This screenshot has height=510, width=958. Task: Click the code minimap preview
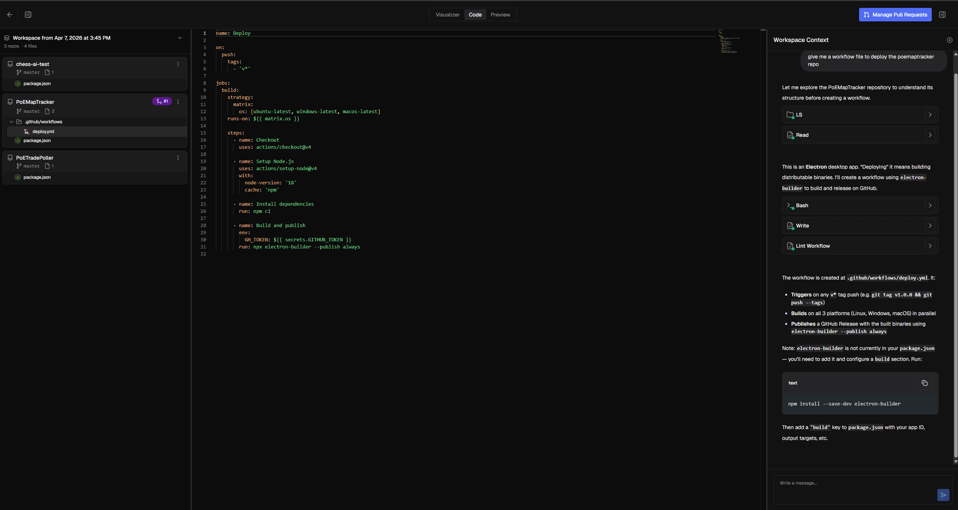(729, 41)
